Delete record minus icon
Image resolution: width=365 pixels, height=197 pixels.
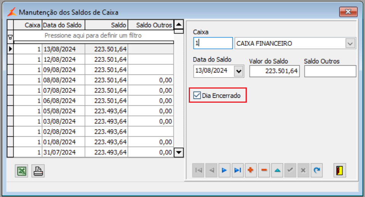click(264, 170)
